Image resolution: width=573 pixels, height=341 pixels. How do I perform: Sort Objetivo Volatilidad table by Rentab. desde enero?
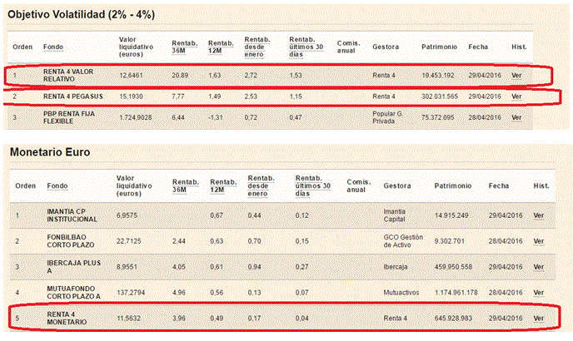pos(257,47)
